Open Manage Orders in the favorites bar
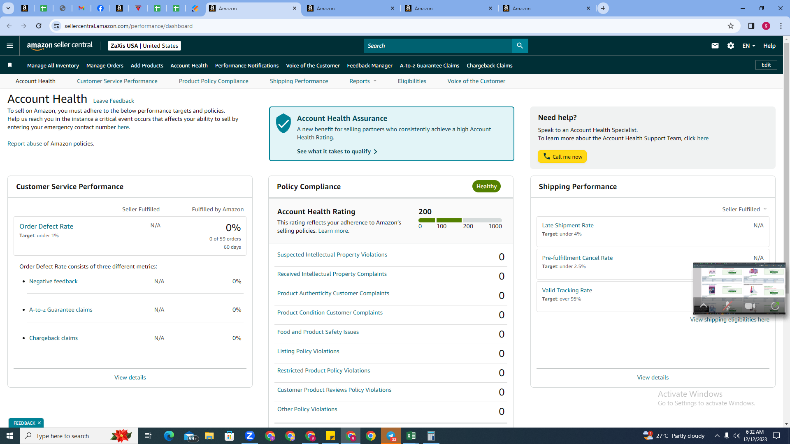The height and width of the screenshot is (444, 790). [105, 65]
